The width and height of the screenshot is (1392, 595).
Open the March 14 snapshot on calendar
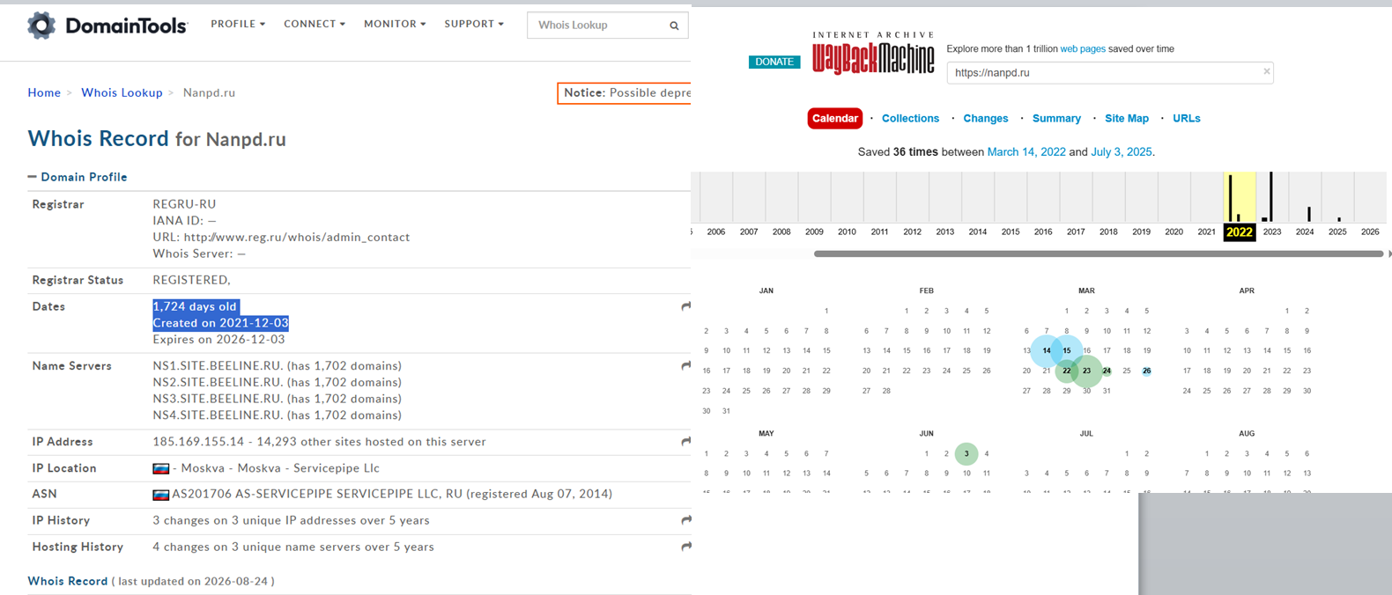[1047, 350]
